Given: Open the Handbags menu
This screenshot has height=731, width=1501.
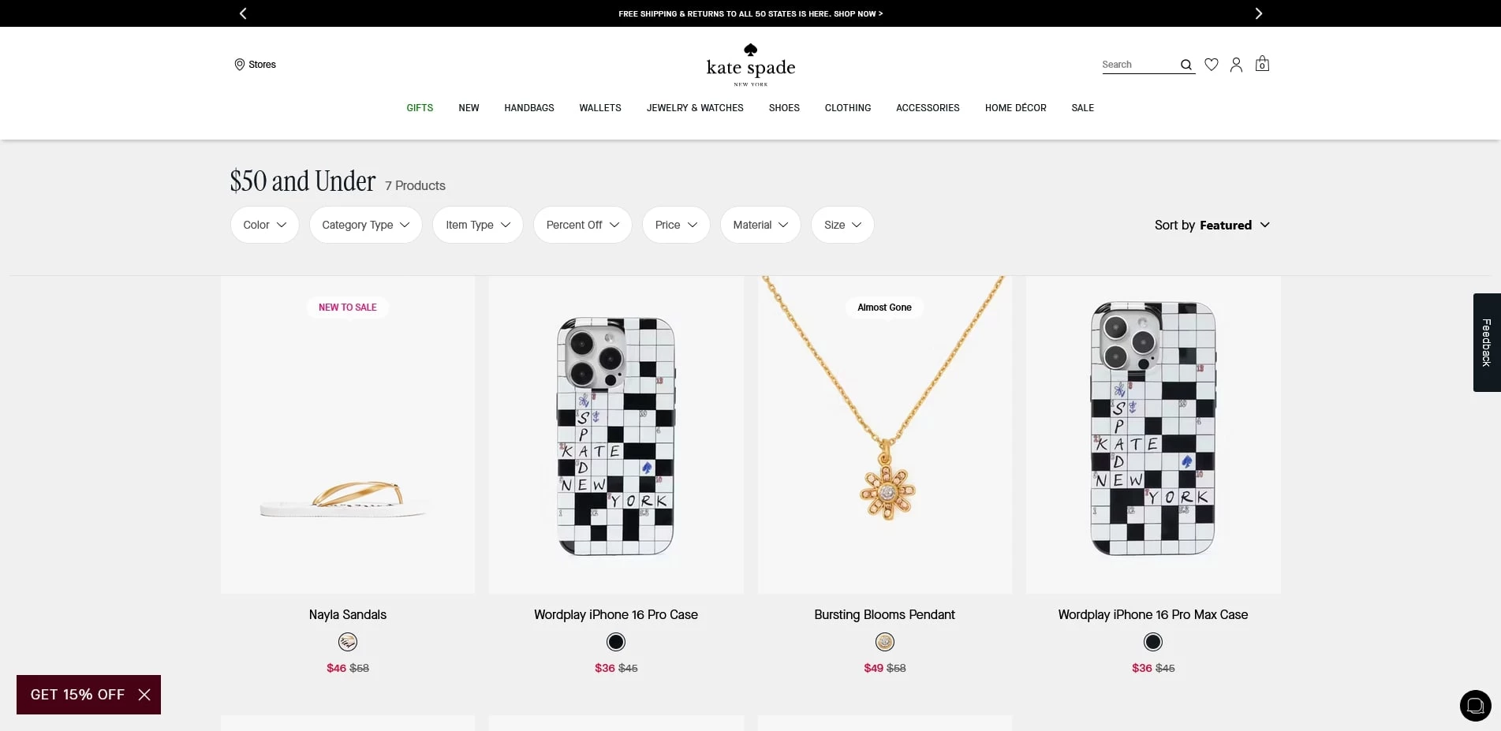Looking at the screenshot, I should click(528, 108).
